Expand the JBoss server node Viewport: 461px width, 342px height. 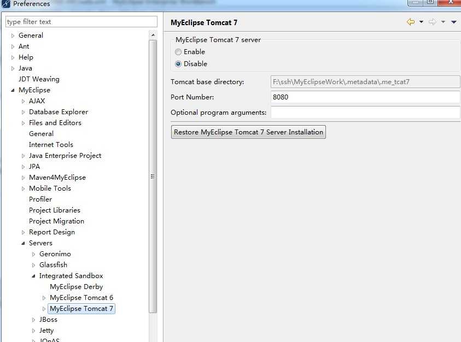tap(33, 320)
